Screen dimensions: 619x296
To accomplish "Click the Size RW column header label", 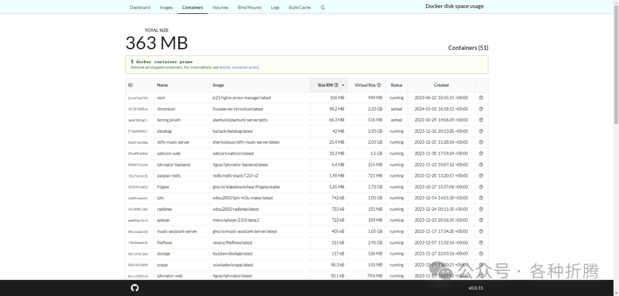I will click(x=326, y=85).
